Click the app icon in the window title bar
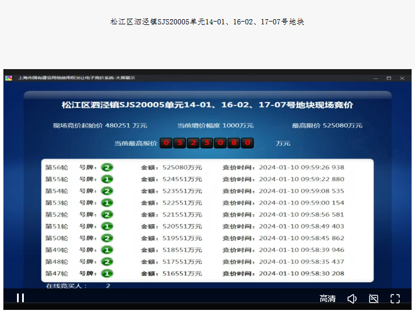The image size is (415, 315). (x=9, y=78)
